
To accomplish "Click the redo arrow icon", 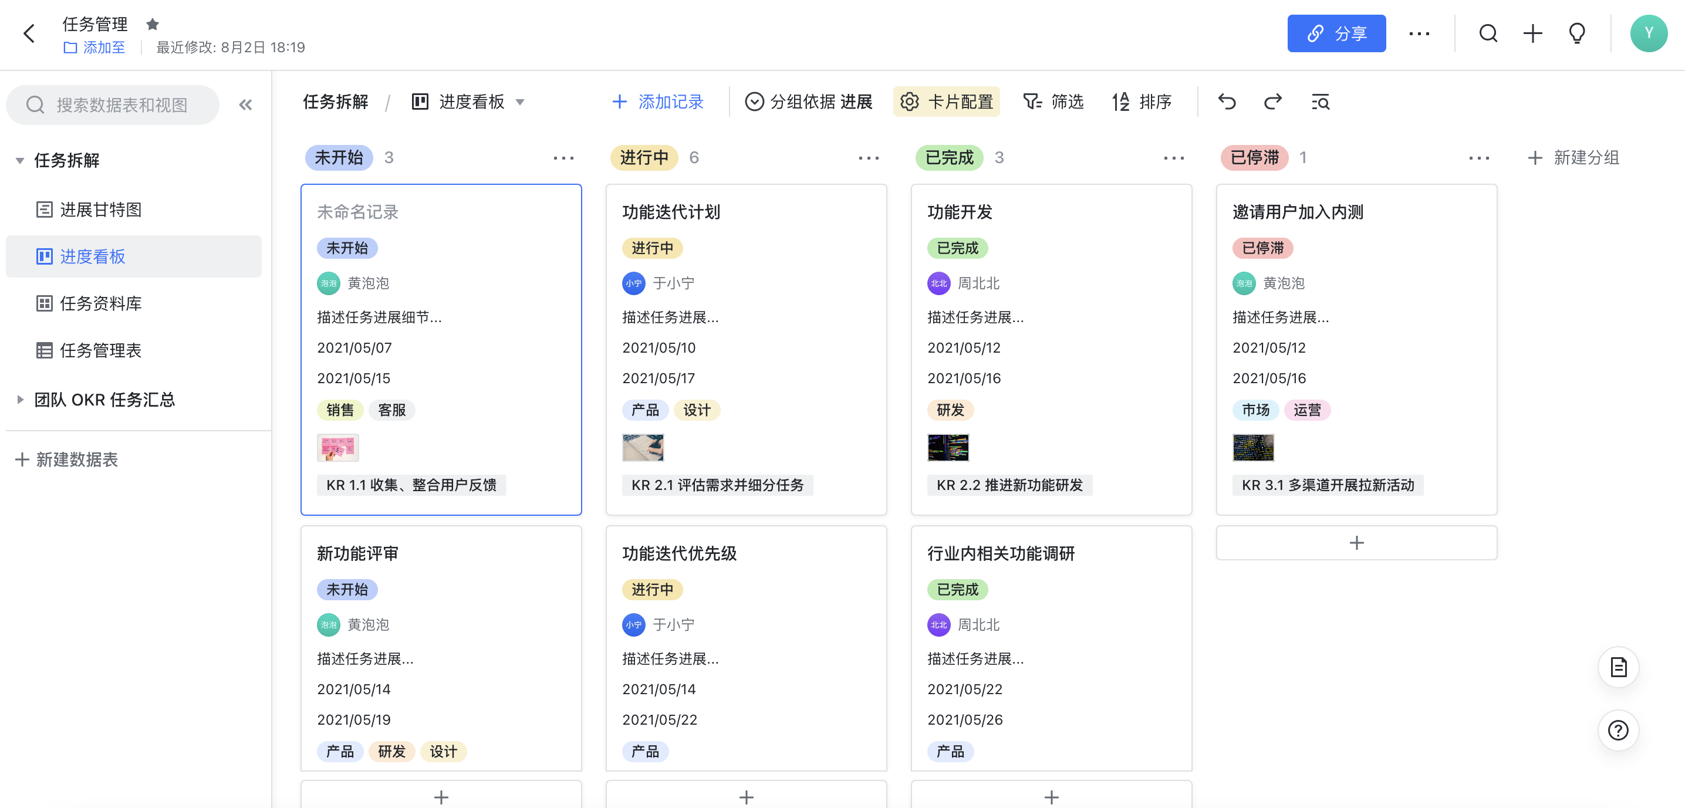I will [x=1272, y=102].
